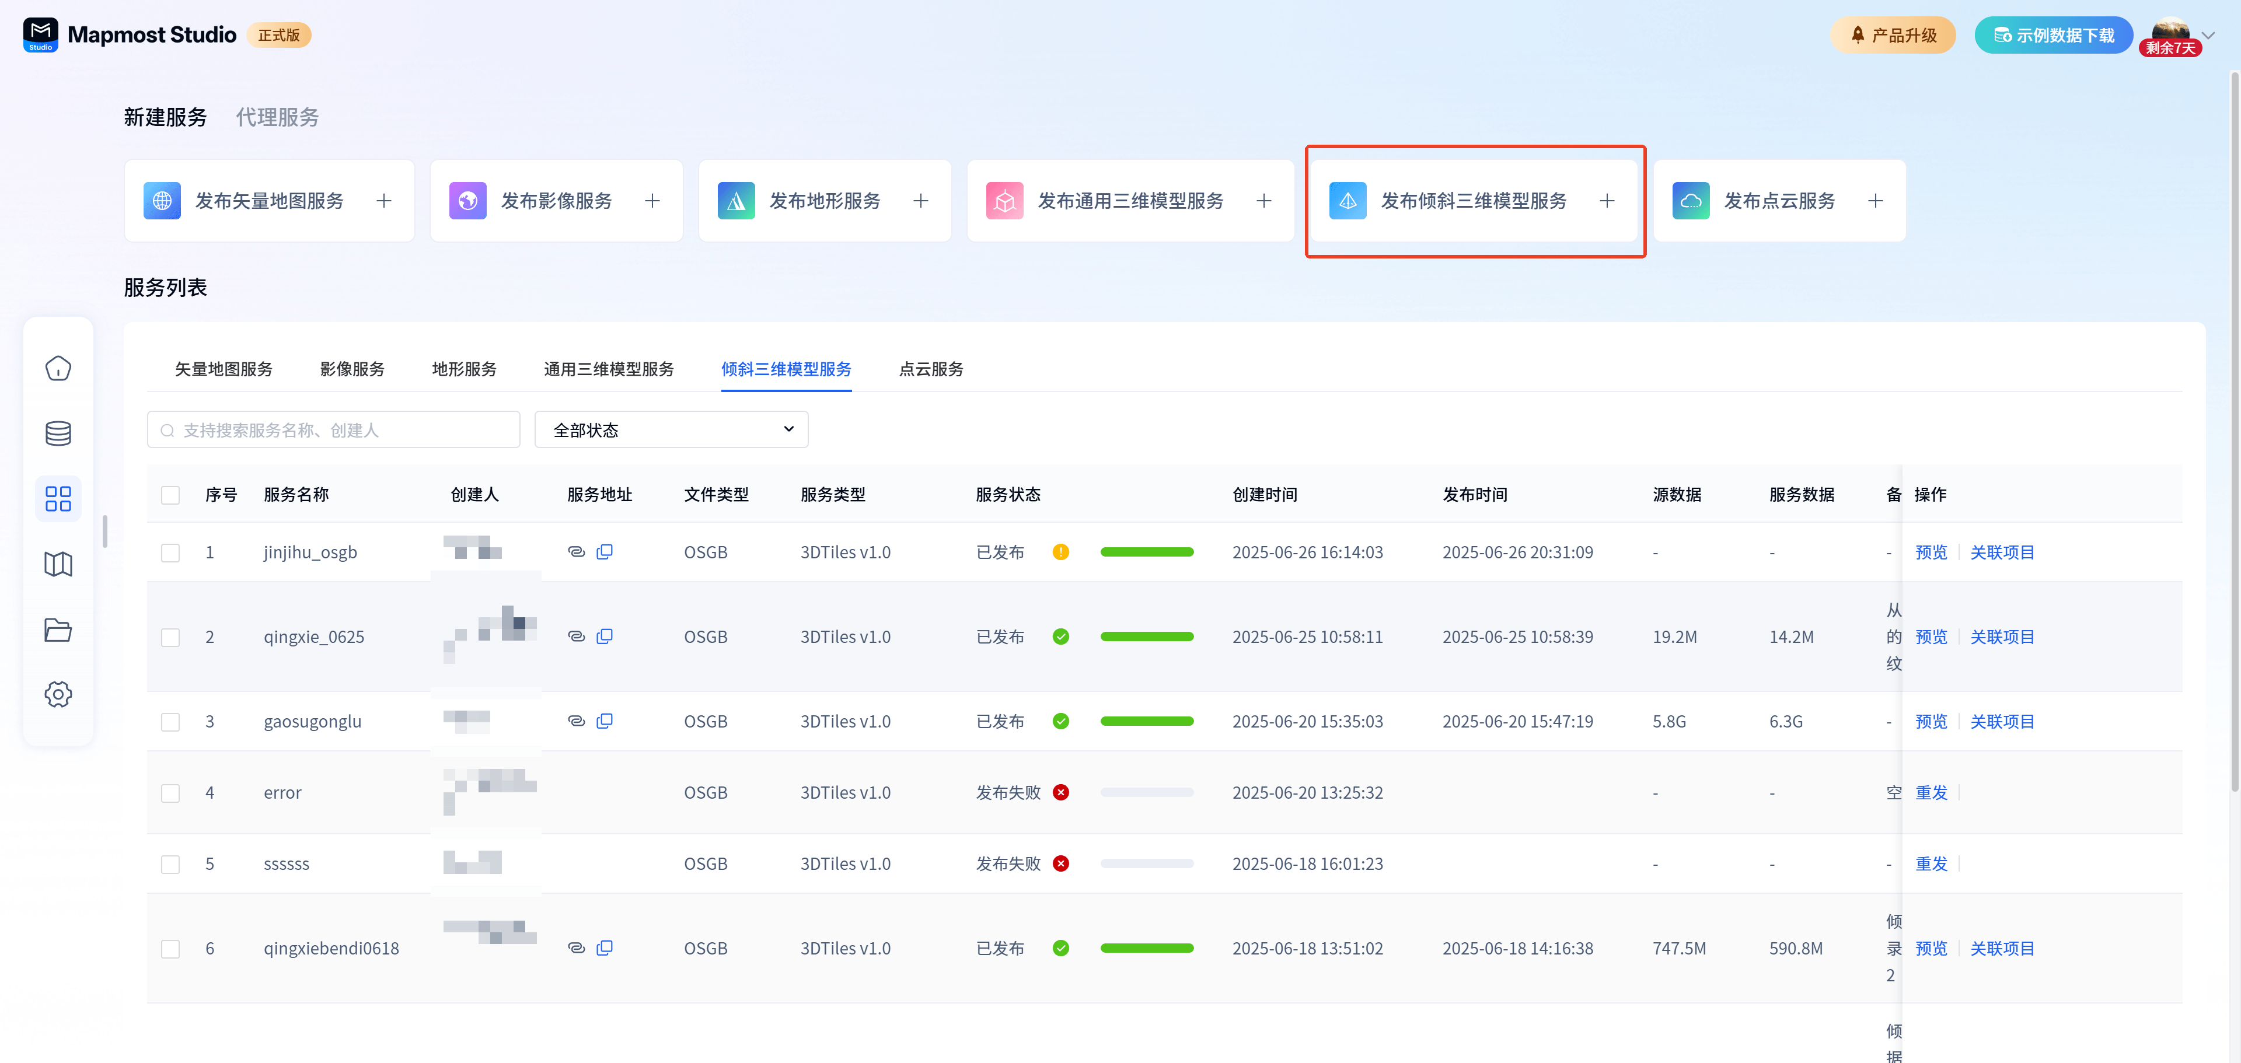Viewport: 2241px width, 1063px height.
Task: Click the warning status icon for jinjihu_osgb
Action: tap(1060, 551)
